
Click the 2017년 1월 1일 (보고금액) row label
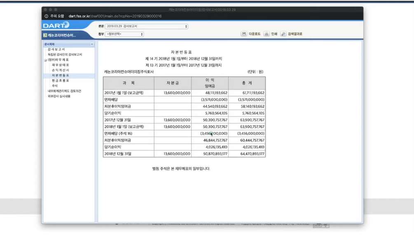pos(124,93)
